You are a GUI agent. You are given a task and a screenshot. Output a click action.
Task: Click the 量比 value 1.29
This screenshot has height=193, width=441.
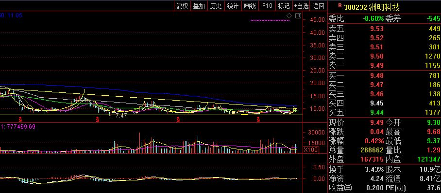point(433,150)
